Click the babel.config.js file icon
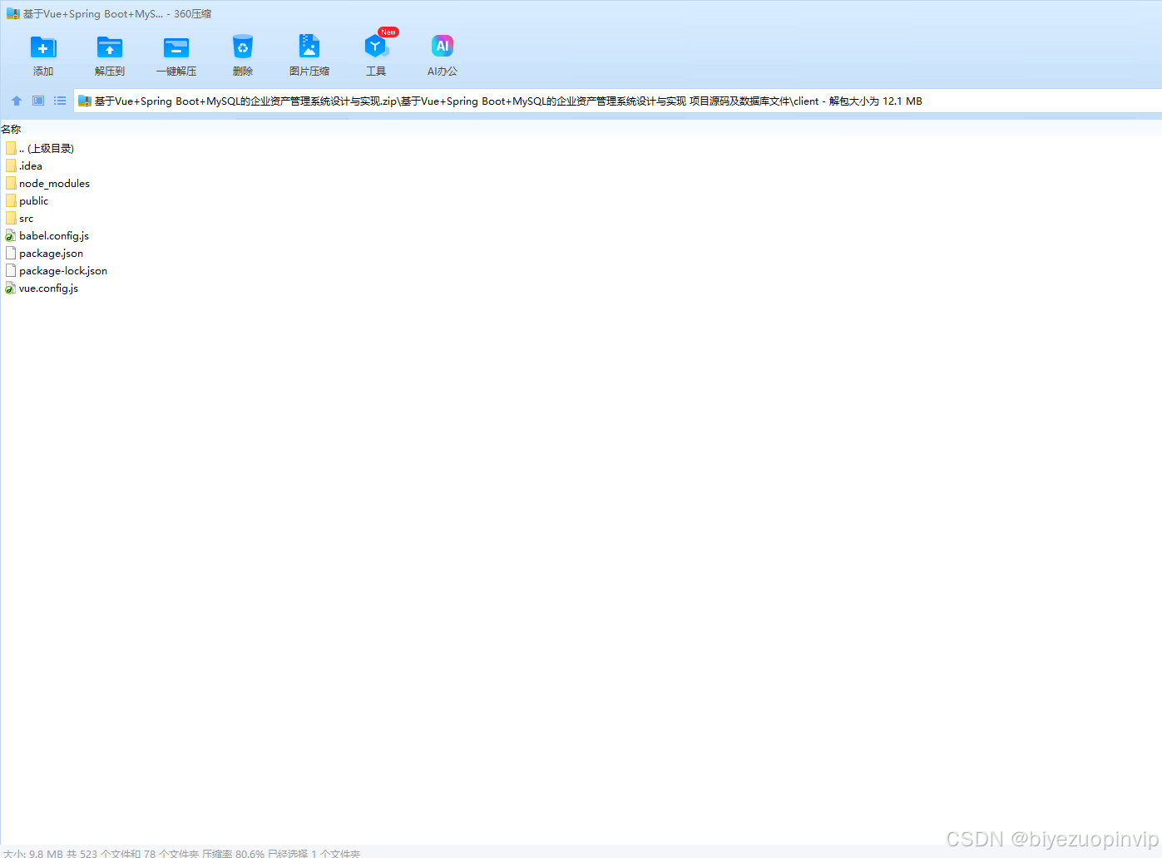The image size is (1162, 858). point(11,236)
